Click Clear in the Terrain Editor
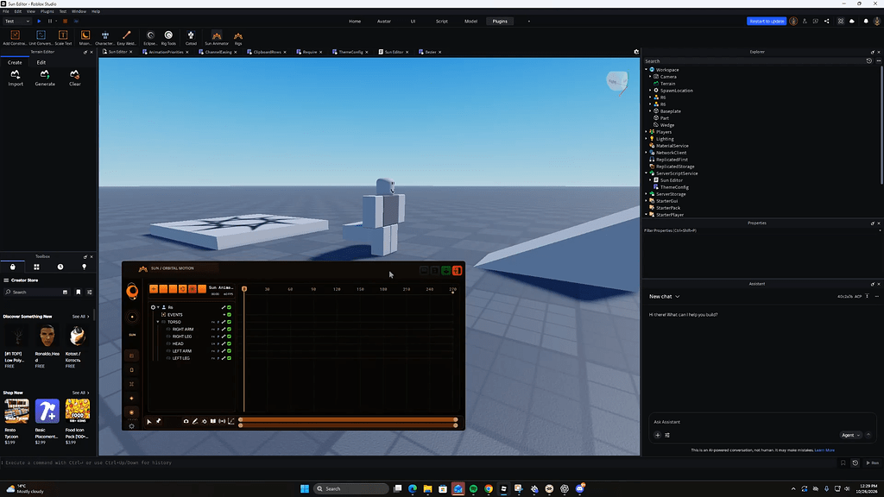Image resolution: width=884 pixels, height=497 pixels. 74,78
